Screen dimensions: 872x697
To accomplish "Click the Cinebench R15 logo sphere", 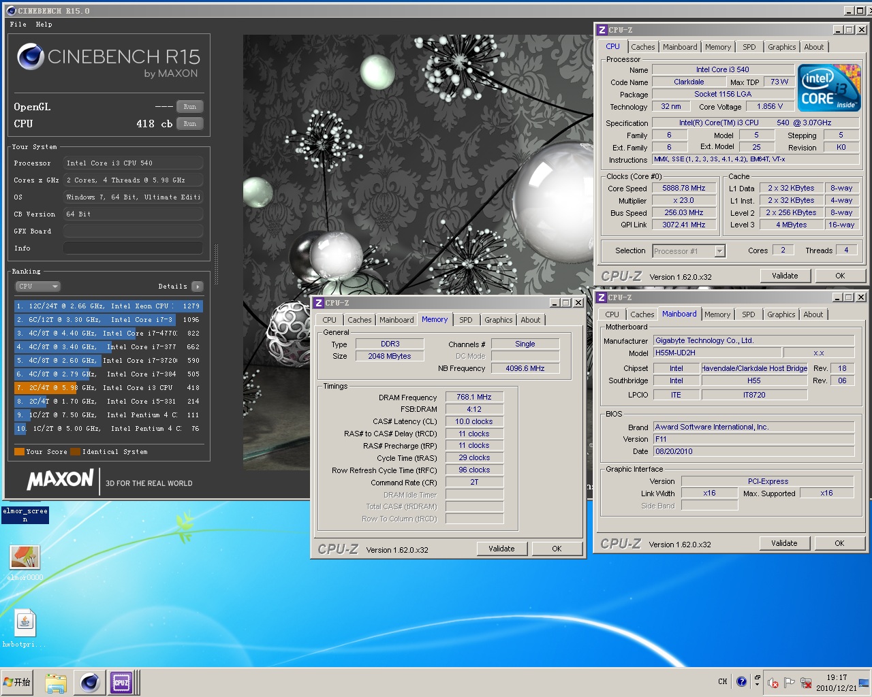I will [x=31, y=57].
